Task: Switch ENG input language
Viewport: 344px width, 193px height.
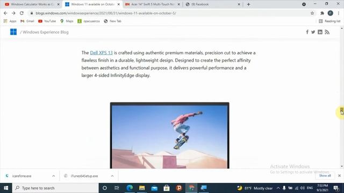Action: pyautogui.click(x=310, y=188)
